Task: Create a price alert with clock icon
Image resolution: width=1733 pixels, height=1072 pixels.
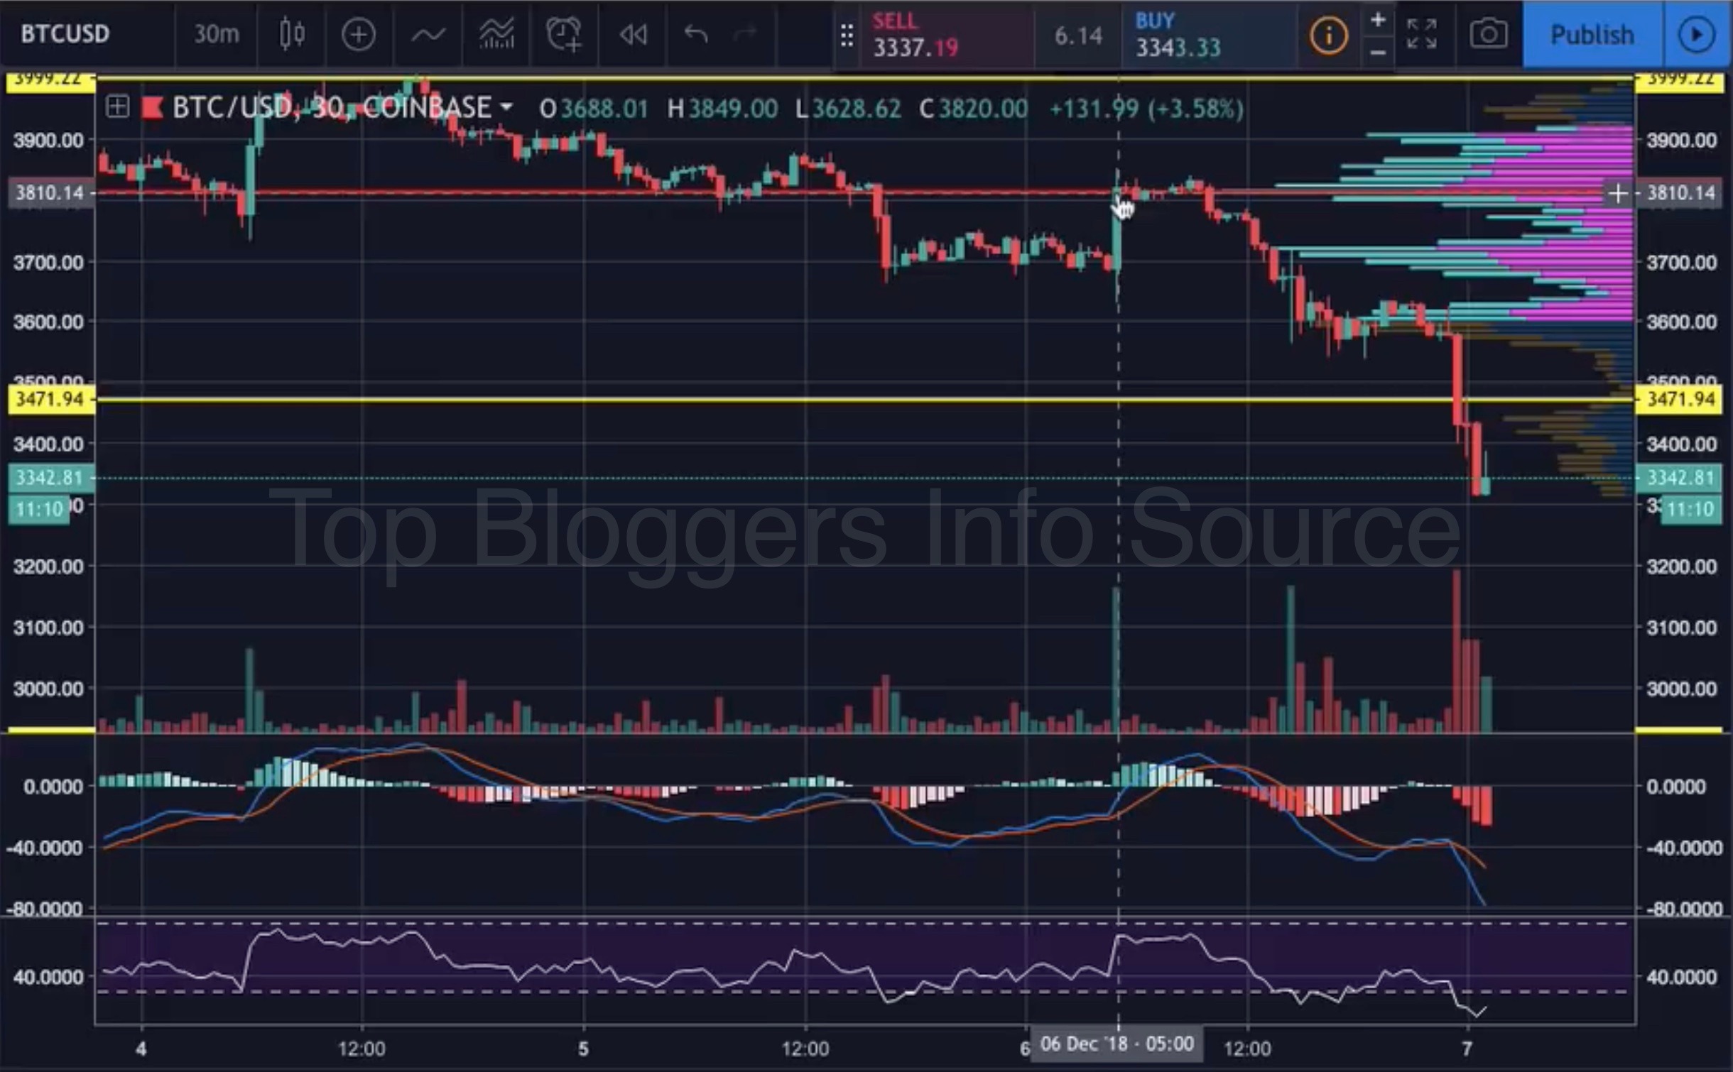Action: point(564,34)
